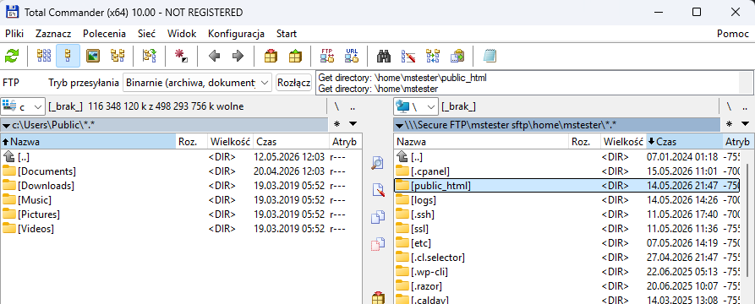Sort right panel by Czas column

coord(684,142)
